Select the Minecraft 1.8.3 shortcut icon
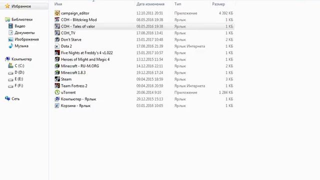This screenshot has width=320, height=180. 57,72
